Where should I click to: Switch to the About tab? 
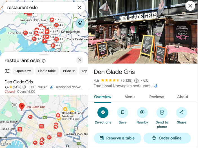[x=183, y=97]
